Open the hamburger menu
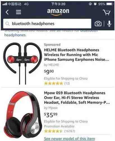Image resolution: width=115 pixels, height=141 pixels. 19,12
